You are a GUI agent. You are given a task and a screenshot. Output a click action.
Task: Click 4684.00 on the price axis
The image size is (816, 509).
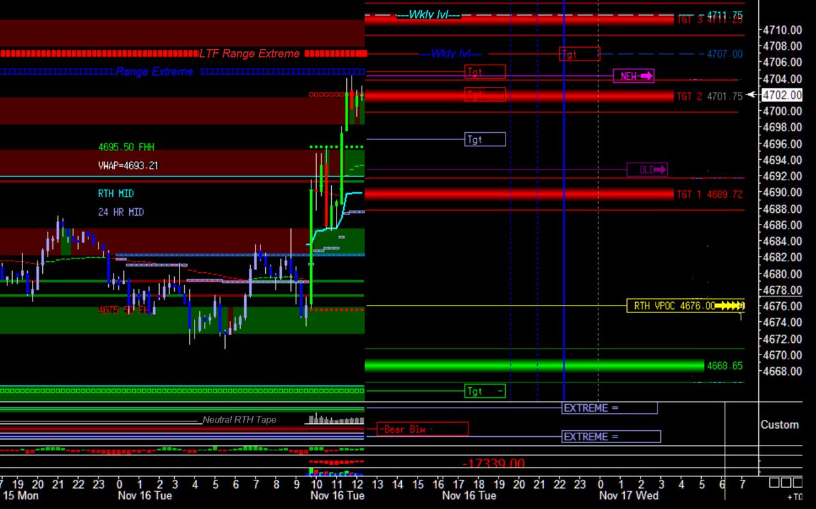coord(783,242)
